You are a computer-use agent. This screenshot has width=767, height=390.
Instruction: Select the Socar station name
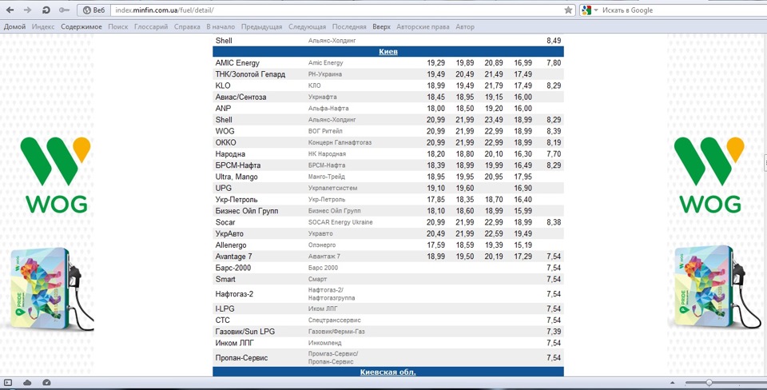coord(225,222)
